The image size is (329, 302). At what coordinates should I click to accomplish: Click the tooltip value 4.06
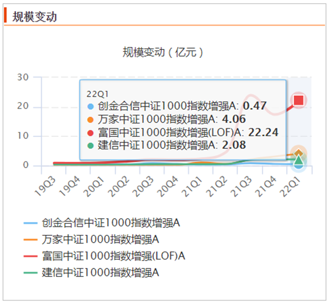pyautogui.click(x=234, y=119)
